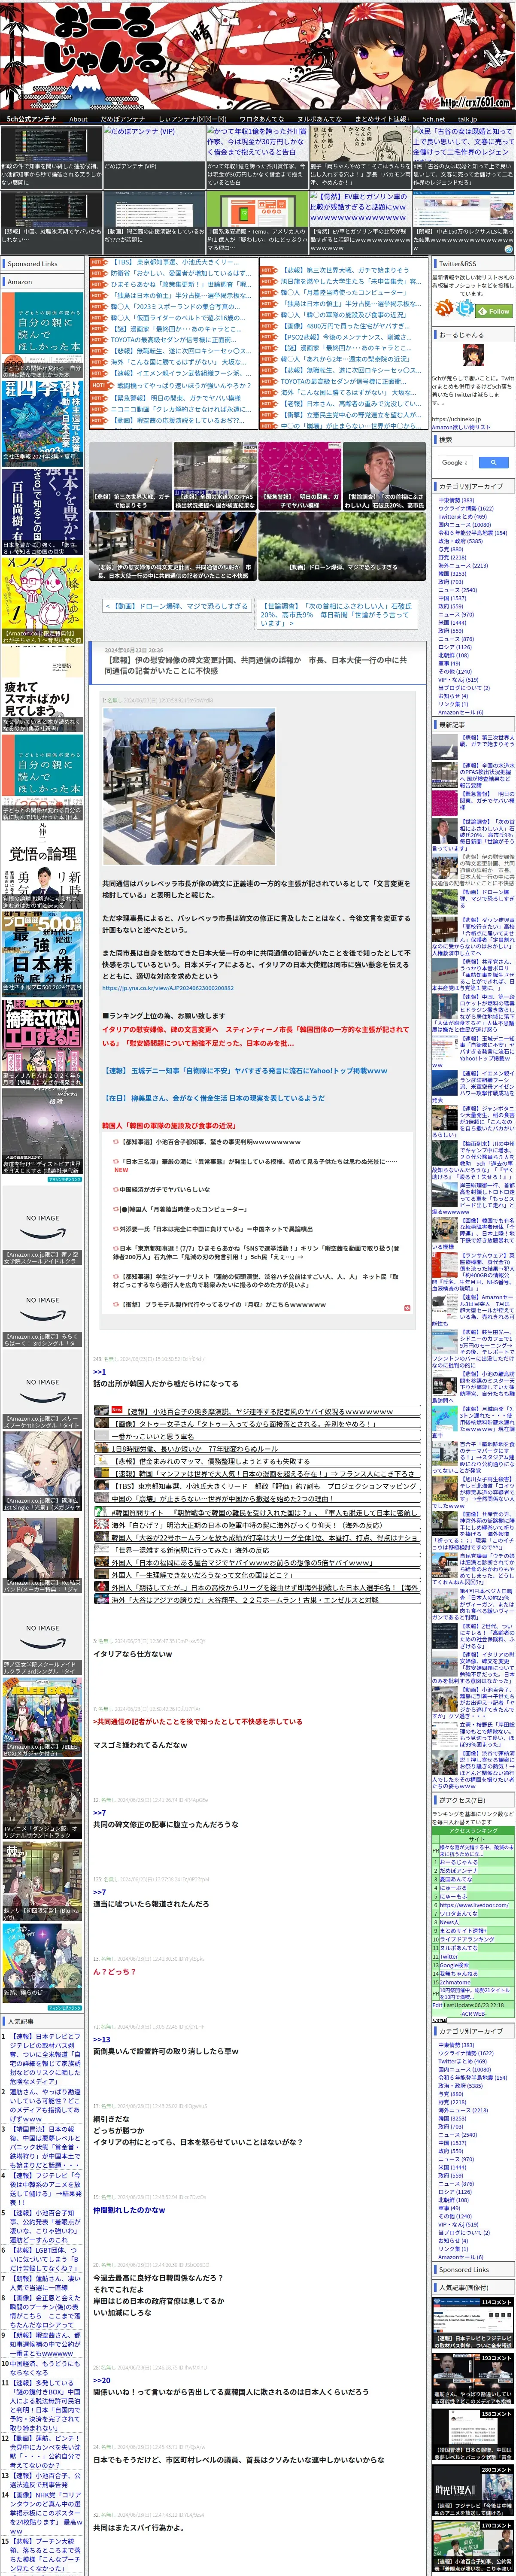Open 中華情勢 (383) in the upper category archive

456,500
